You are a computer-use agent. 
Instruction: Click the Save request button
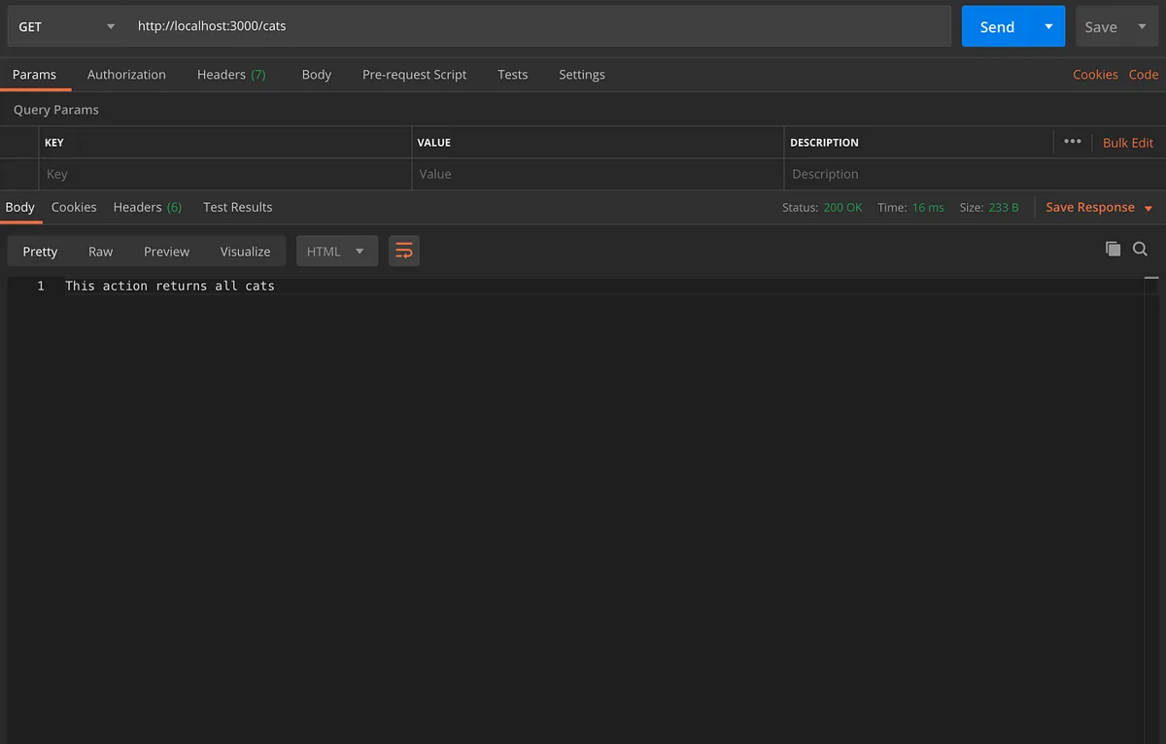(1101, 27)
